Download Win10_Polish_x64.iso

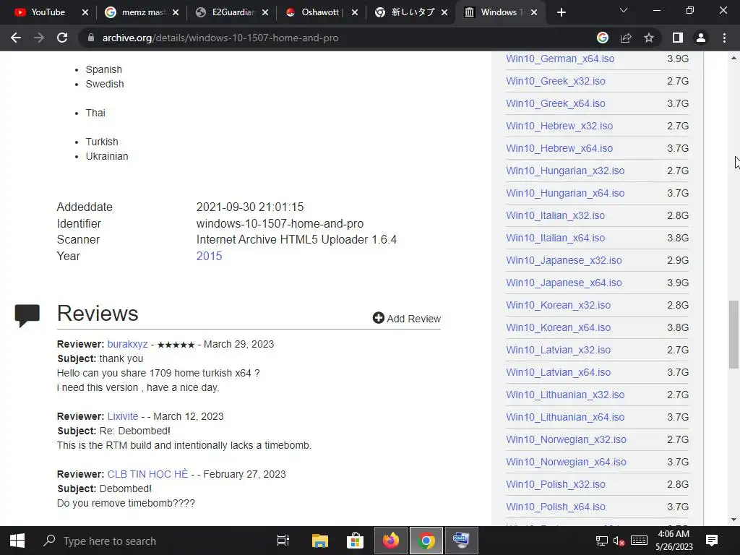tap(556, 507)
